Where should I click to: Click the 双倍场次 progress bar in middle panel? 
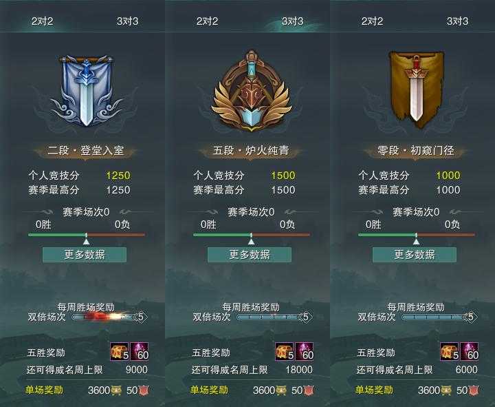[x=274, y=317]
